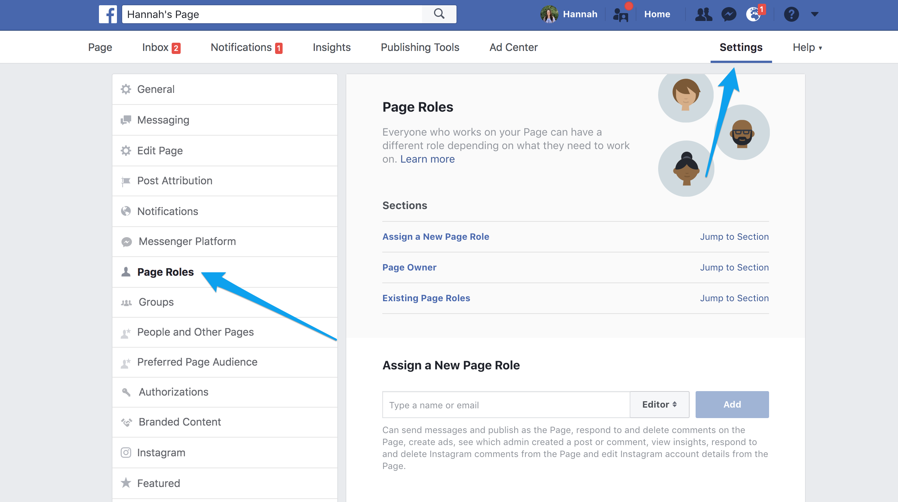Open the account menu dropdown arrow

click(814, 14)
